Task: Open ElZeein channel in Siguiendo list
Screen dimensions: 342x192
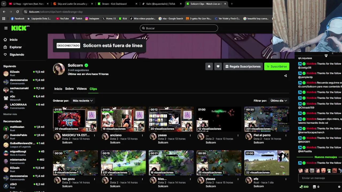Action: click(24, 74)
